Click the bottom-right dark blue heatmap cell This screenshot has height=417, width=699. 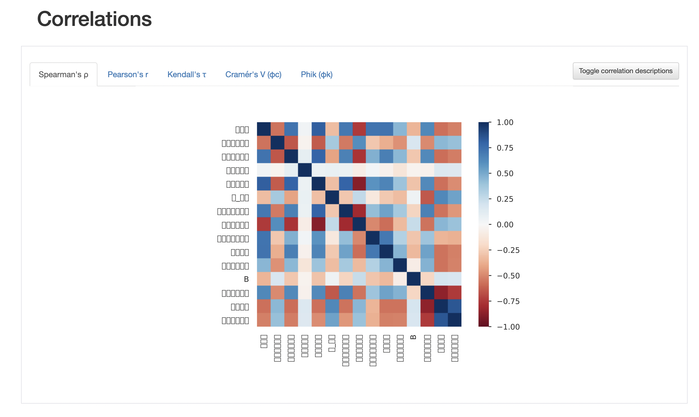(x=454, y=320)
